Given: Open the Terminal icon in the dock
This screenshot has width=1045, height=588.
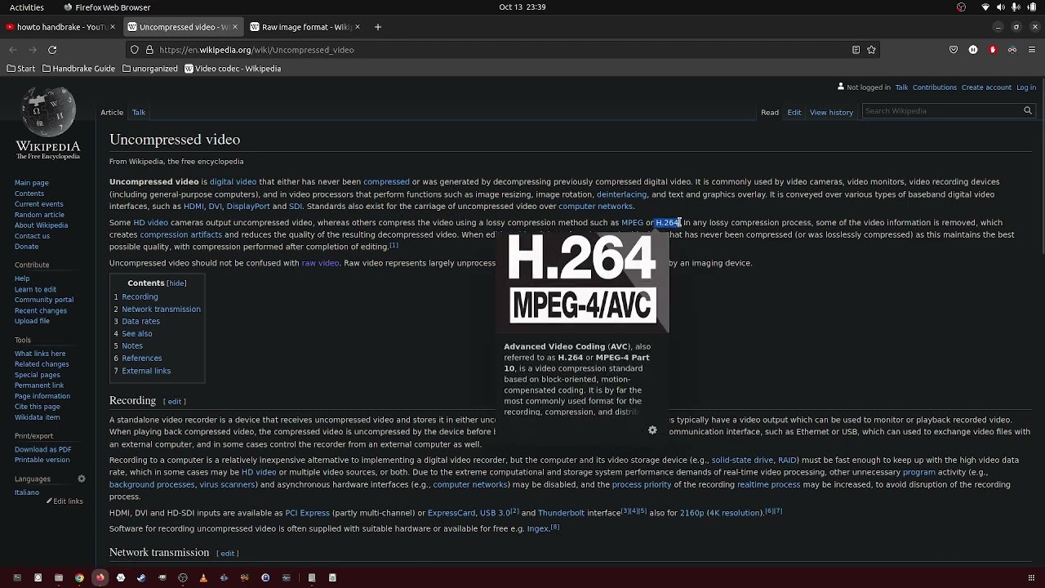Looking at the screenshot, I should coord(17,577).
